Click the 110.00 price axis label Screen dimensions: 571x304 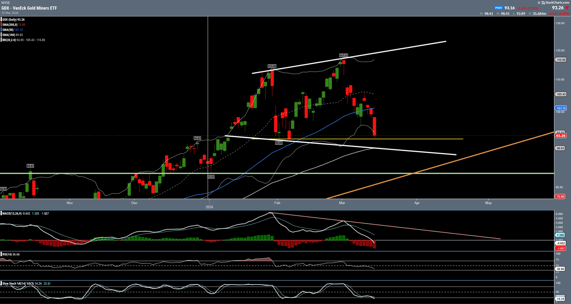560,80
